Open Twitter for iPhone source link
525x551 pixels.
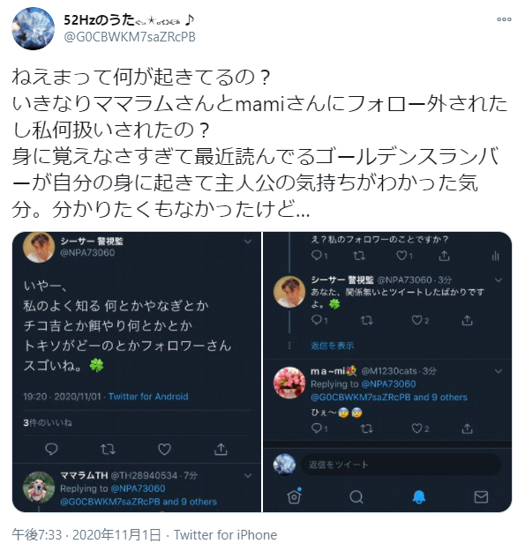[x=225, y=535]
